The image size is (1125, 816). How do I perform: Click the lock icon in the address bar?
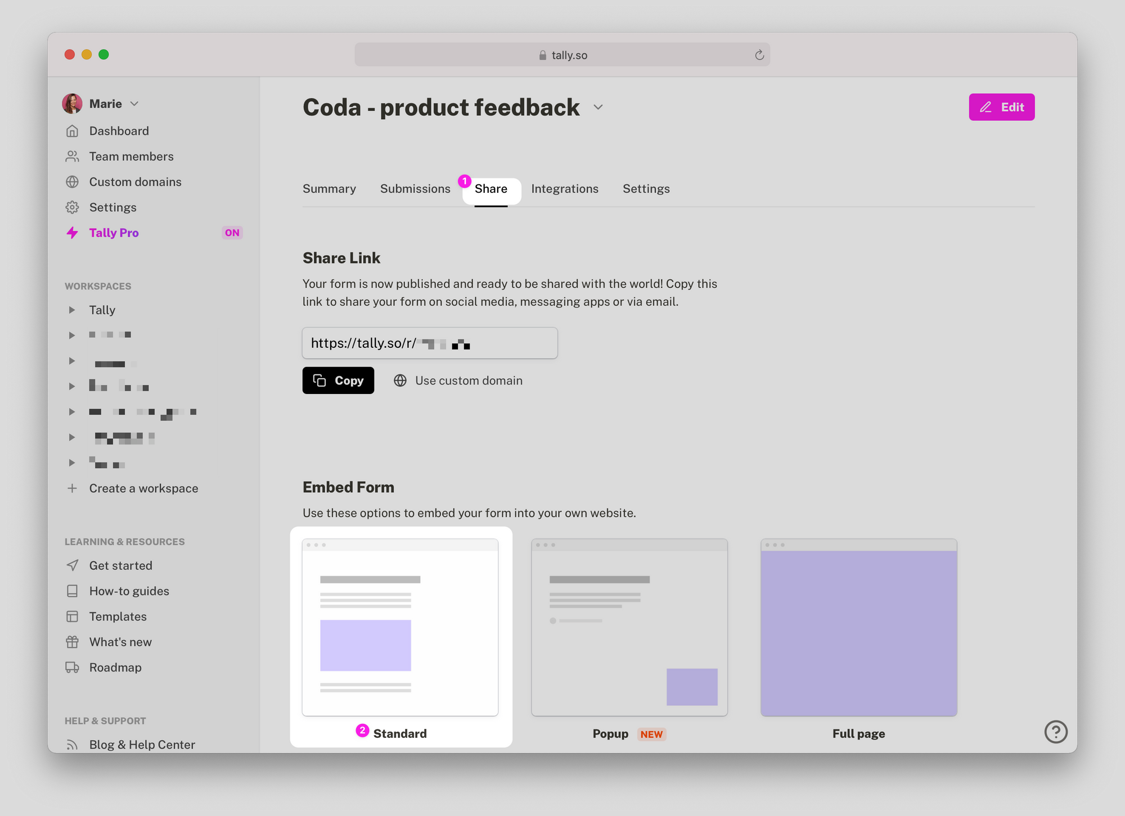[543, 55]
